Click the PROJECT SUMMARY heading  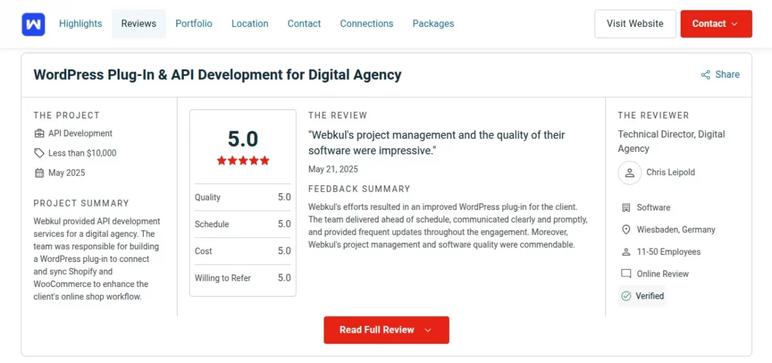tap(82, 203)
